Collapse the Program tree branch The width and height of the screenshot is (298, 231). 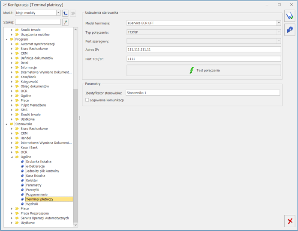tap(7, 39)
